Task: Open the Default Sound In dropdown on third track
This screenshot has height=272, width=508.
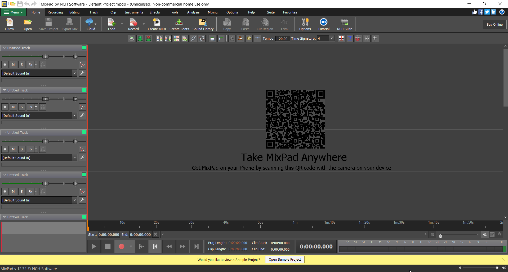Action: point(74,158)
